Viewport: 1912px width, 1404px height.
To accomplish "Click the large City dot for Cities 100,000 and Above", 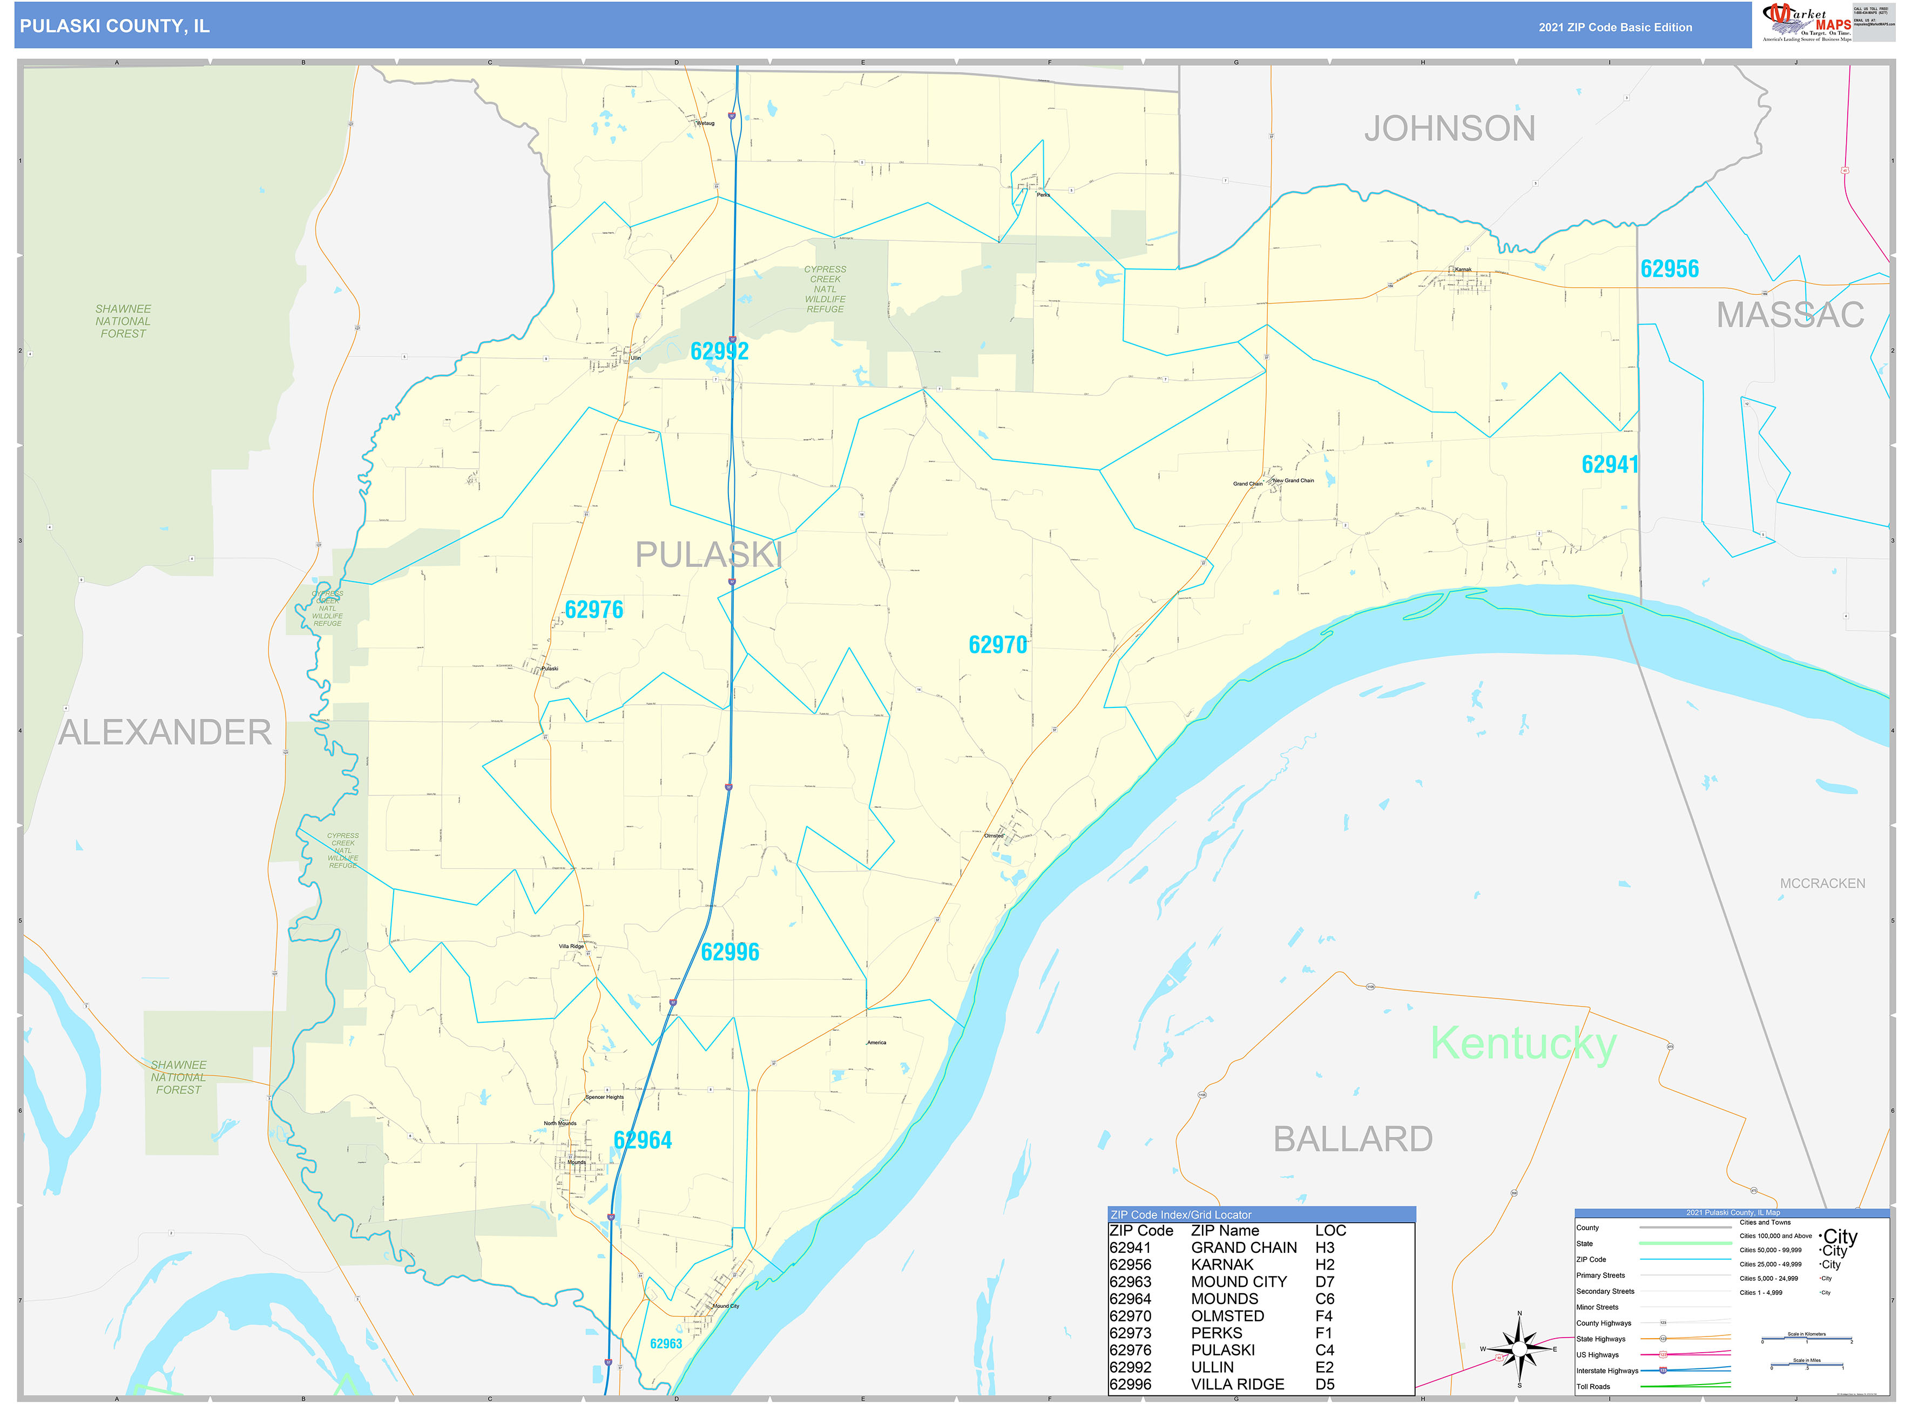I will (1821, 1237).
